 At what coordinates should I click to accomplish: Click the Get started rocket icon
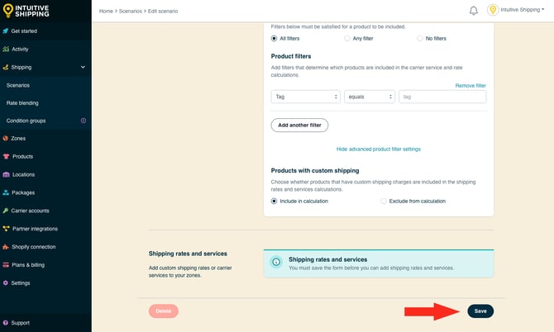coord(6,31)
